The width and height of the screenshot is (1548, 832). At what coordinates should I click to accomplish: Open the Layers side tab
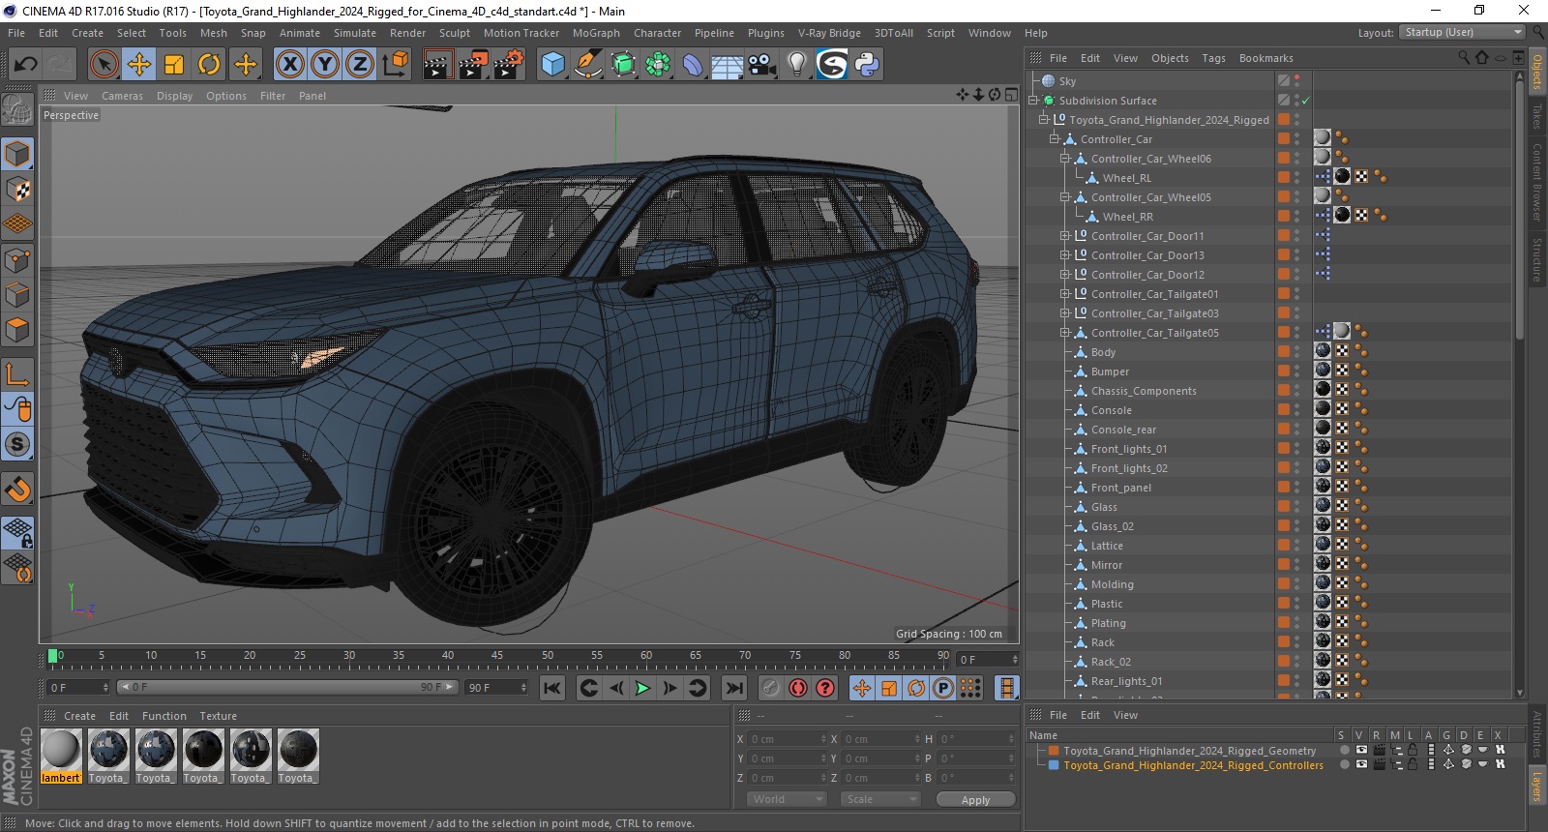click(1536, 786)
